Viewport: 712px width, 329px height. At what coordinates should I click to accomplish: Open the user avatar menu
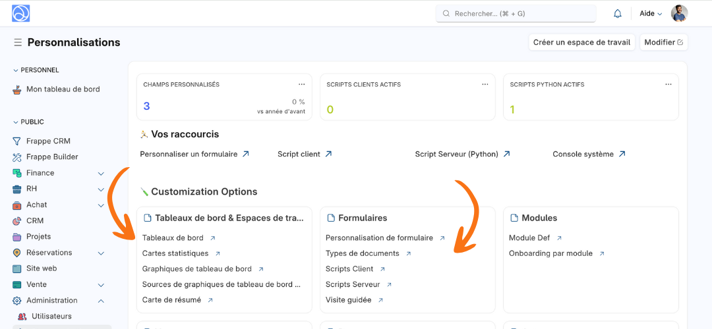tap(680, 14)
